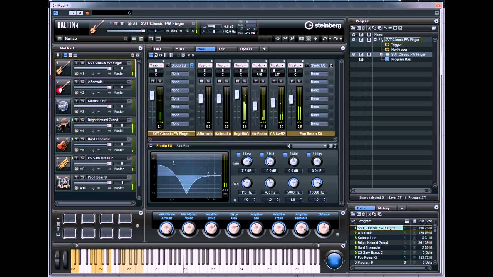The image size is (493, 277).
Task: Click the Studio EQ edit 'e' button on SVT channel
Action: 191,65
